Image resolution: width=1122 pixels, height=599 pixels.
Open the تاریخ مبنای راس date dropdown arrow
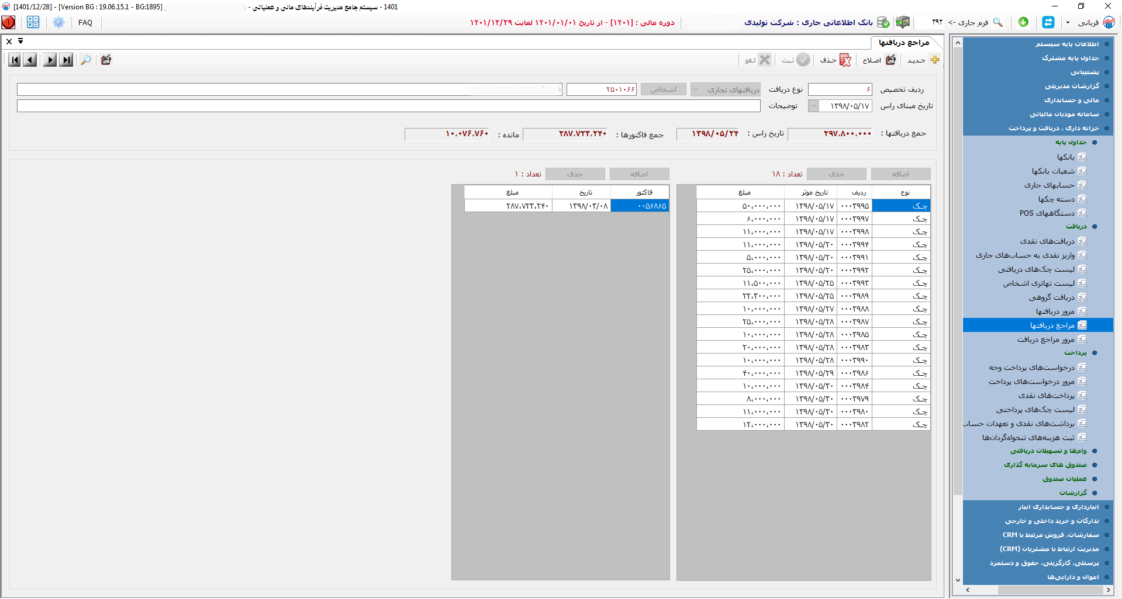tap(813, 106)
